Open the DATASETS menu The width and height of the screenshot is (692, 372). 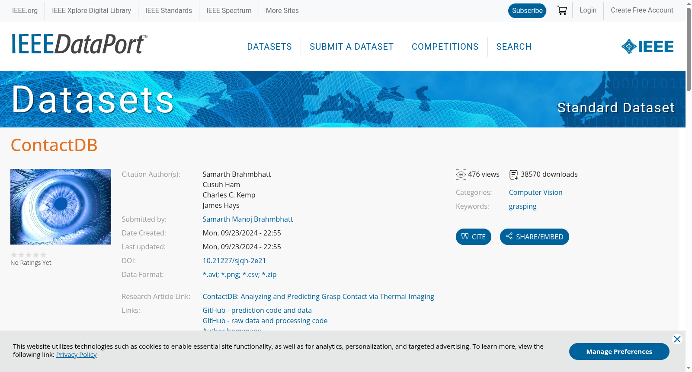pyautogui.click(x=269, y=47)
